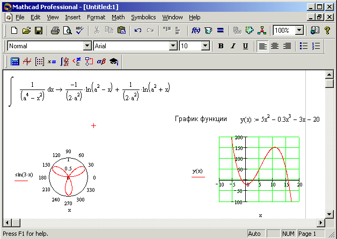Open a file with the folder icon
337x239 pixels.
pyautogui.click(x=26, y=31)
